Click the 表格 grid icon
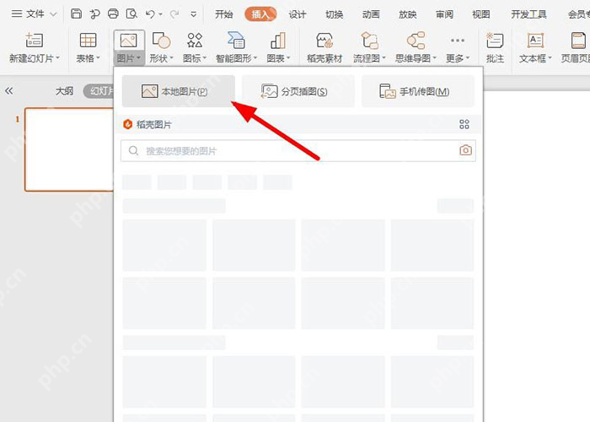This screenshot has width=590, height=422. pos(88,40)
